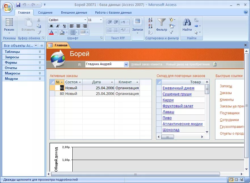Open Работа с базами данных tab
This screenshot has height=183, width=250.
(113, 13)
